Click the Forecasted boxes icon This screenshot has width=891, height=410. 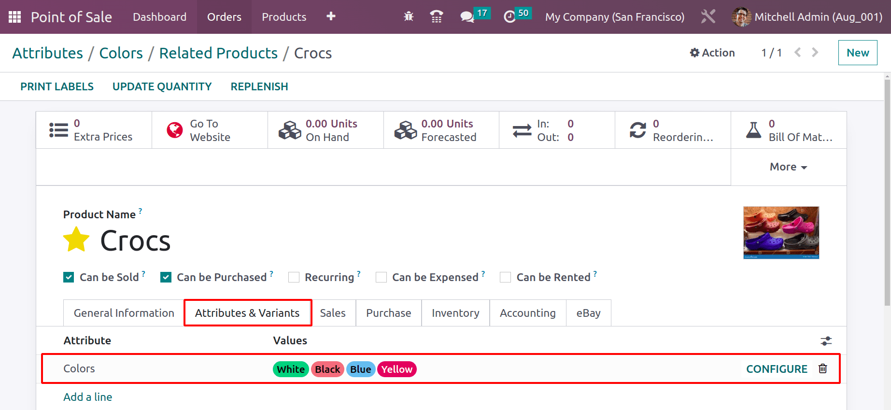[406, 130]
